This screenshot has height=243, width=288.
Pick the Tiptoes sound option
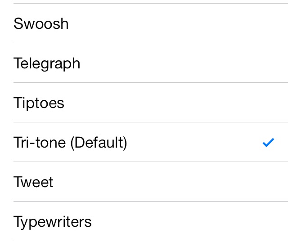click(144, 103)
